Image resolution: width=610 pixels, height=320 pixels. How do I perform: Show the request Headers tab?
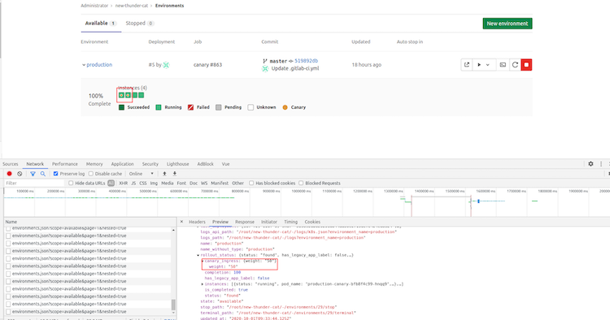(x=197, y=222)
